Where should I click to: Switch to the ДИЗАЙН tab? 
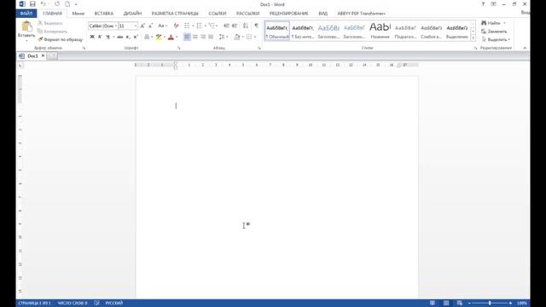coord(132,14)
